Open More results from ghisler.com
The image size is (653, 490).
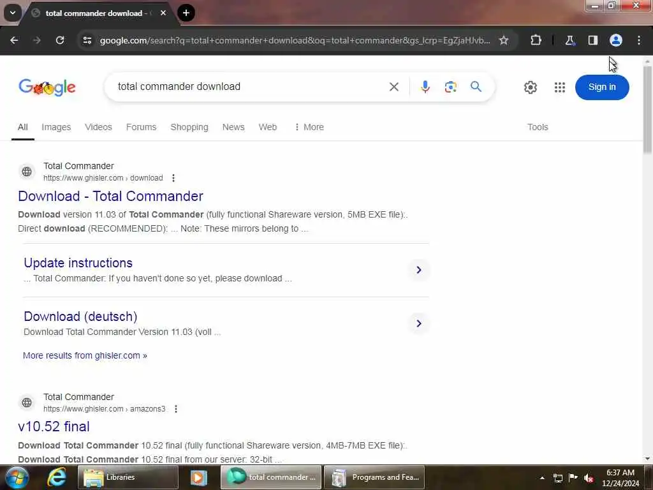coord(85,355)
